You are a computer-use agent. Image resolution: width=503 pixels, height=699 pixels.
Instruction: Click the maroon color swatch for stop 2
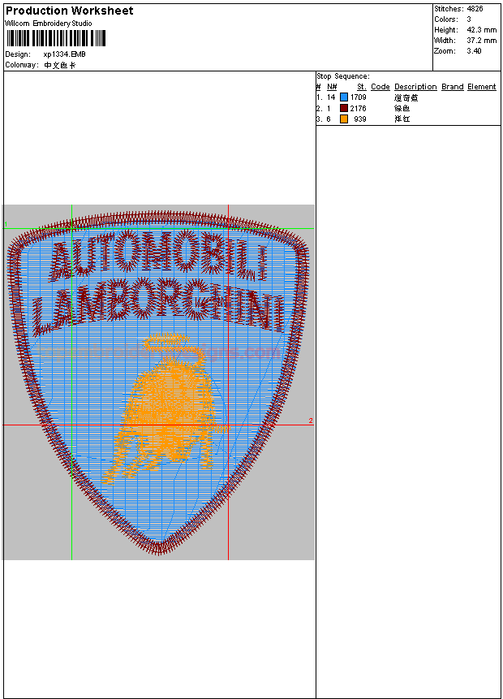click(343, 108)
